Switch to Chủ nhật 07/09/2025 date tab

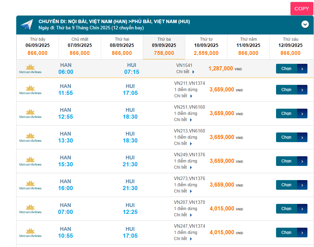pos(80,47)
